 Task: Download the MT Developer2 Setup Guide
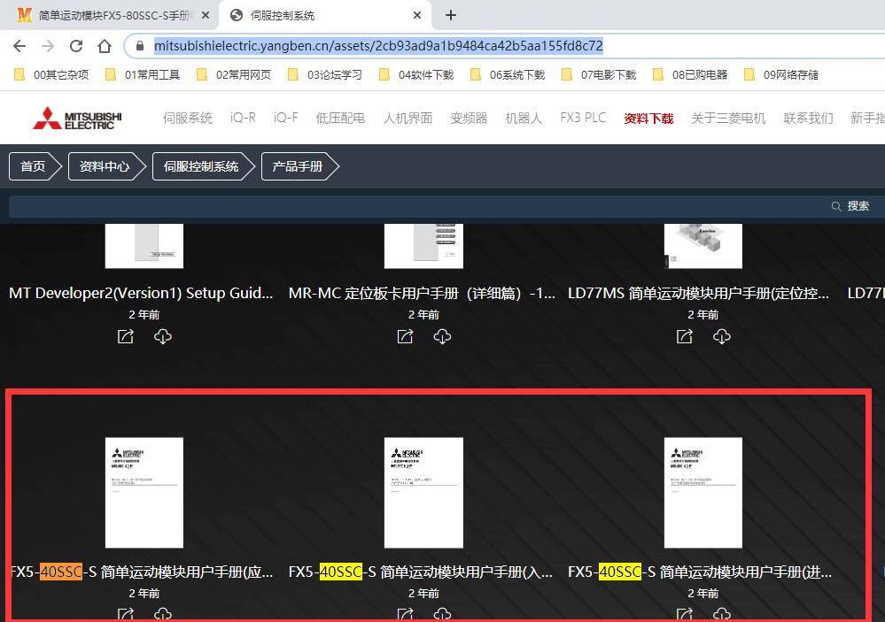(x=162, y=336)
